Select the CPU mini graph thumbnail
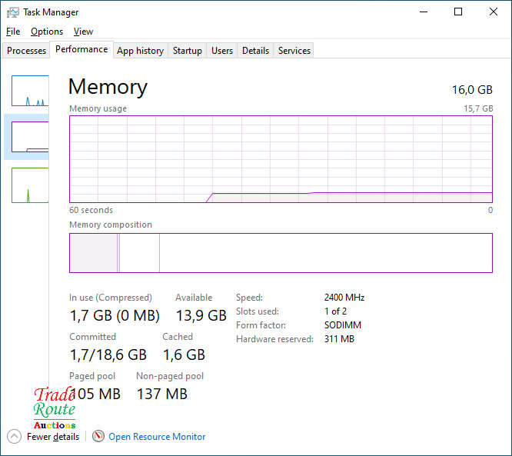This screenshot has height=456, width=512. tap(30, 91)
